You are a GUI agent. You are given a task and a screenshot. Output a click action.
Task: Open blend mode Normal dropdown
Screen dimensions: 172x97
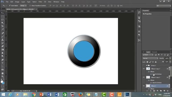point(150,58)
